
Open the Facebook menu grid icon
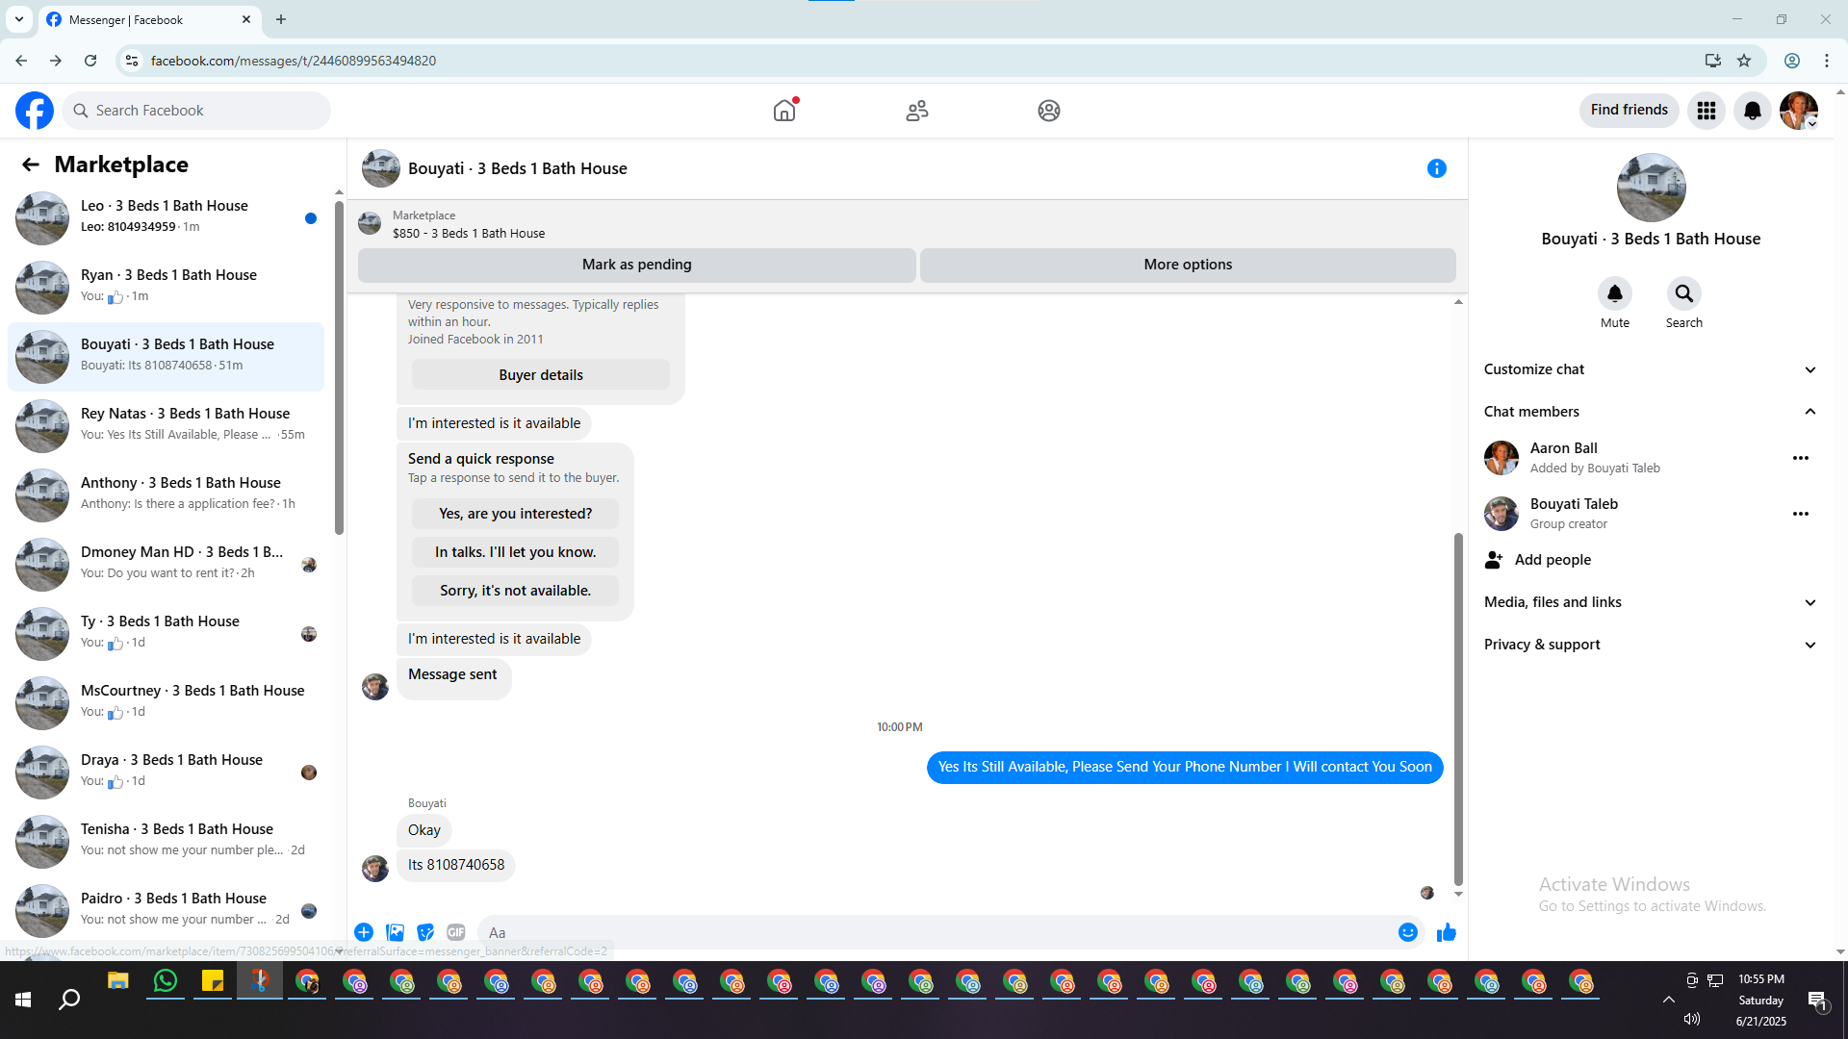click(1706, 111)
